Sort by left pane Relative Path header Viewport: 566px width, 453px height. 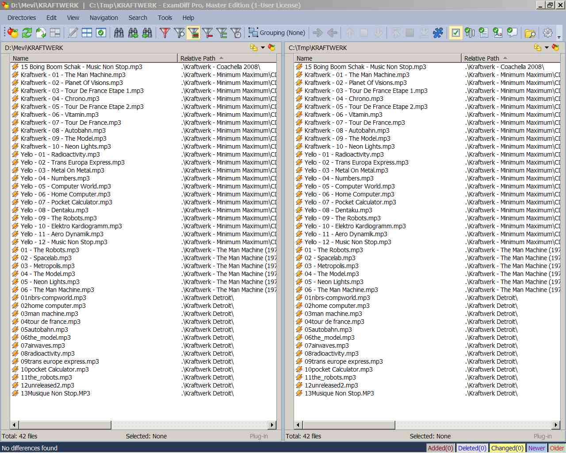tap(227, 58)
